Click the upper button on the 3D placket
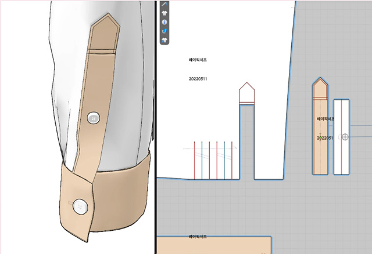372x254 pixels. [92, 118]
